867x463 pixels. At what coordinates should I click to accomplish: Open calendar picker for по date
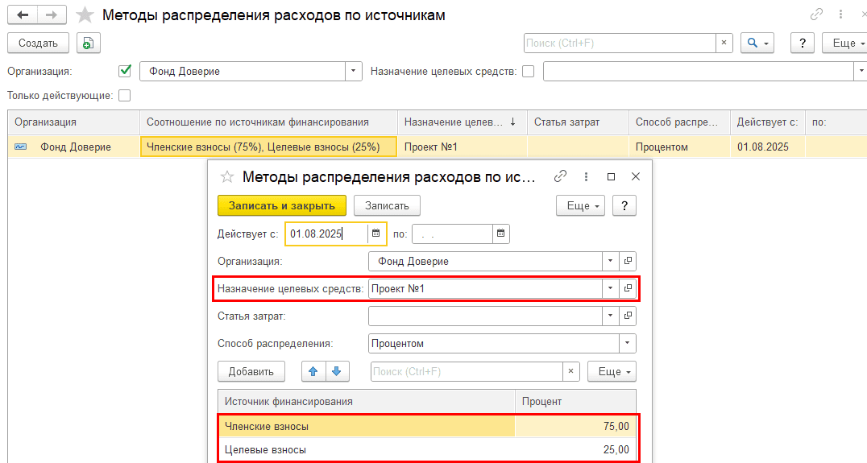pos(500,234)
